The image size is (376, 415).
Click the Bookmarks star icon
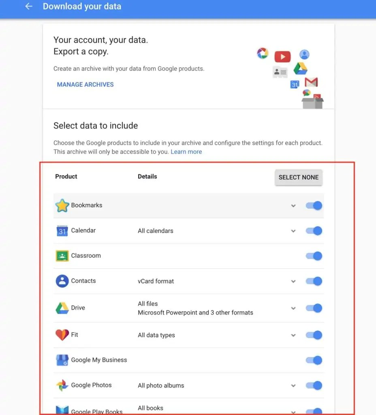click(x=62, y=205)
